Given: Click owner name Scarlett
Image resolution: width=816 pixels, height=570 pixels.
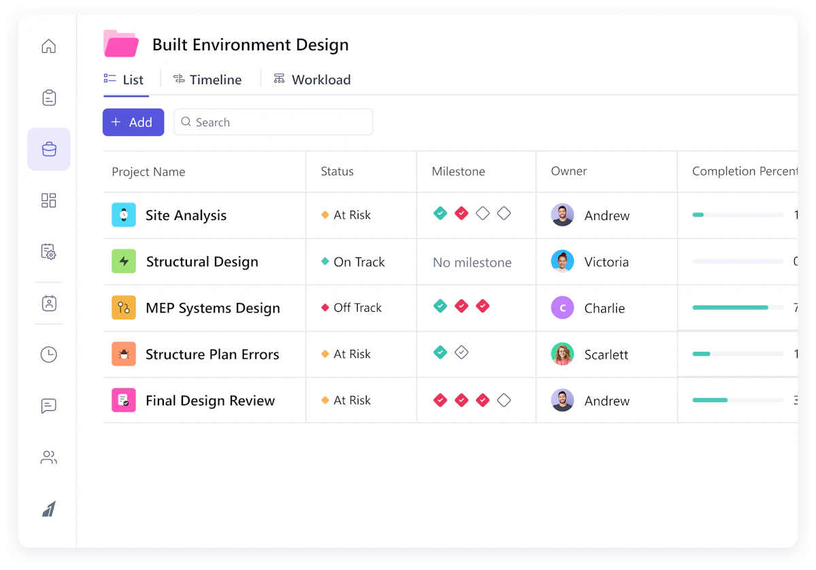Looking at the screenshot, I should point(606,354).
